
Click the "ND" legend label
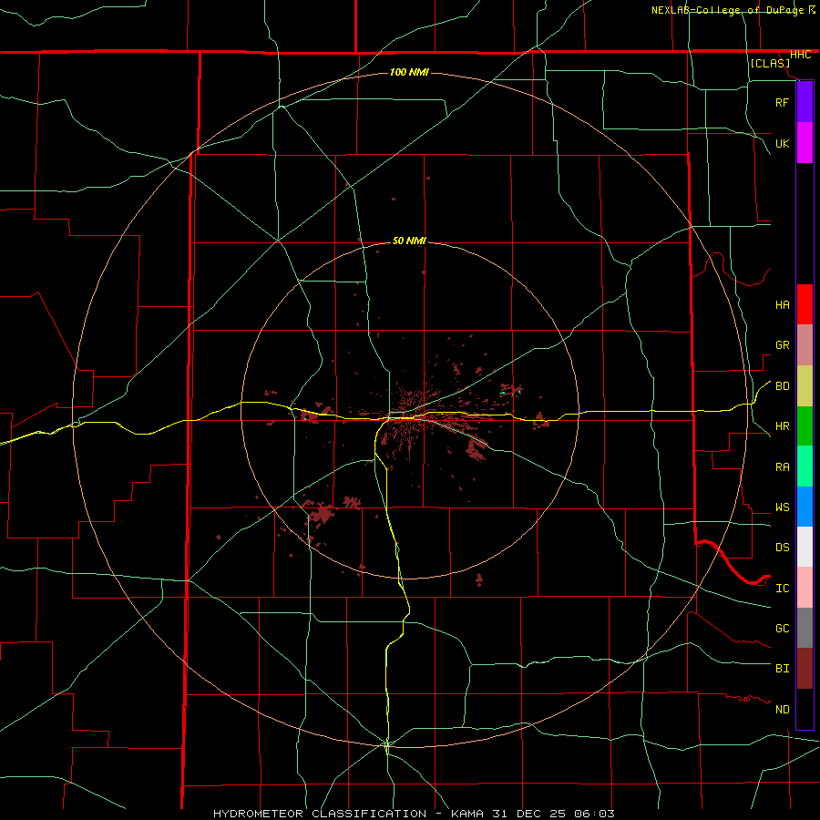782,710
